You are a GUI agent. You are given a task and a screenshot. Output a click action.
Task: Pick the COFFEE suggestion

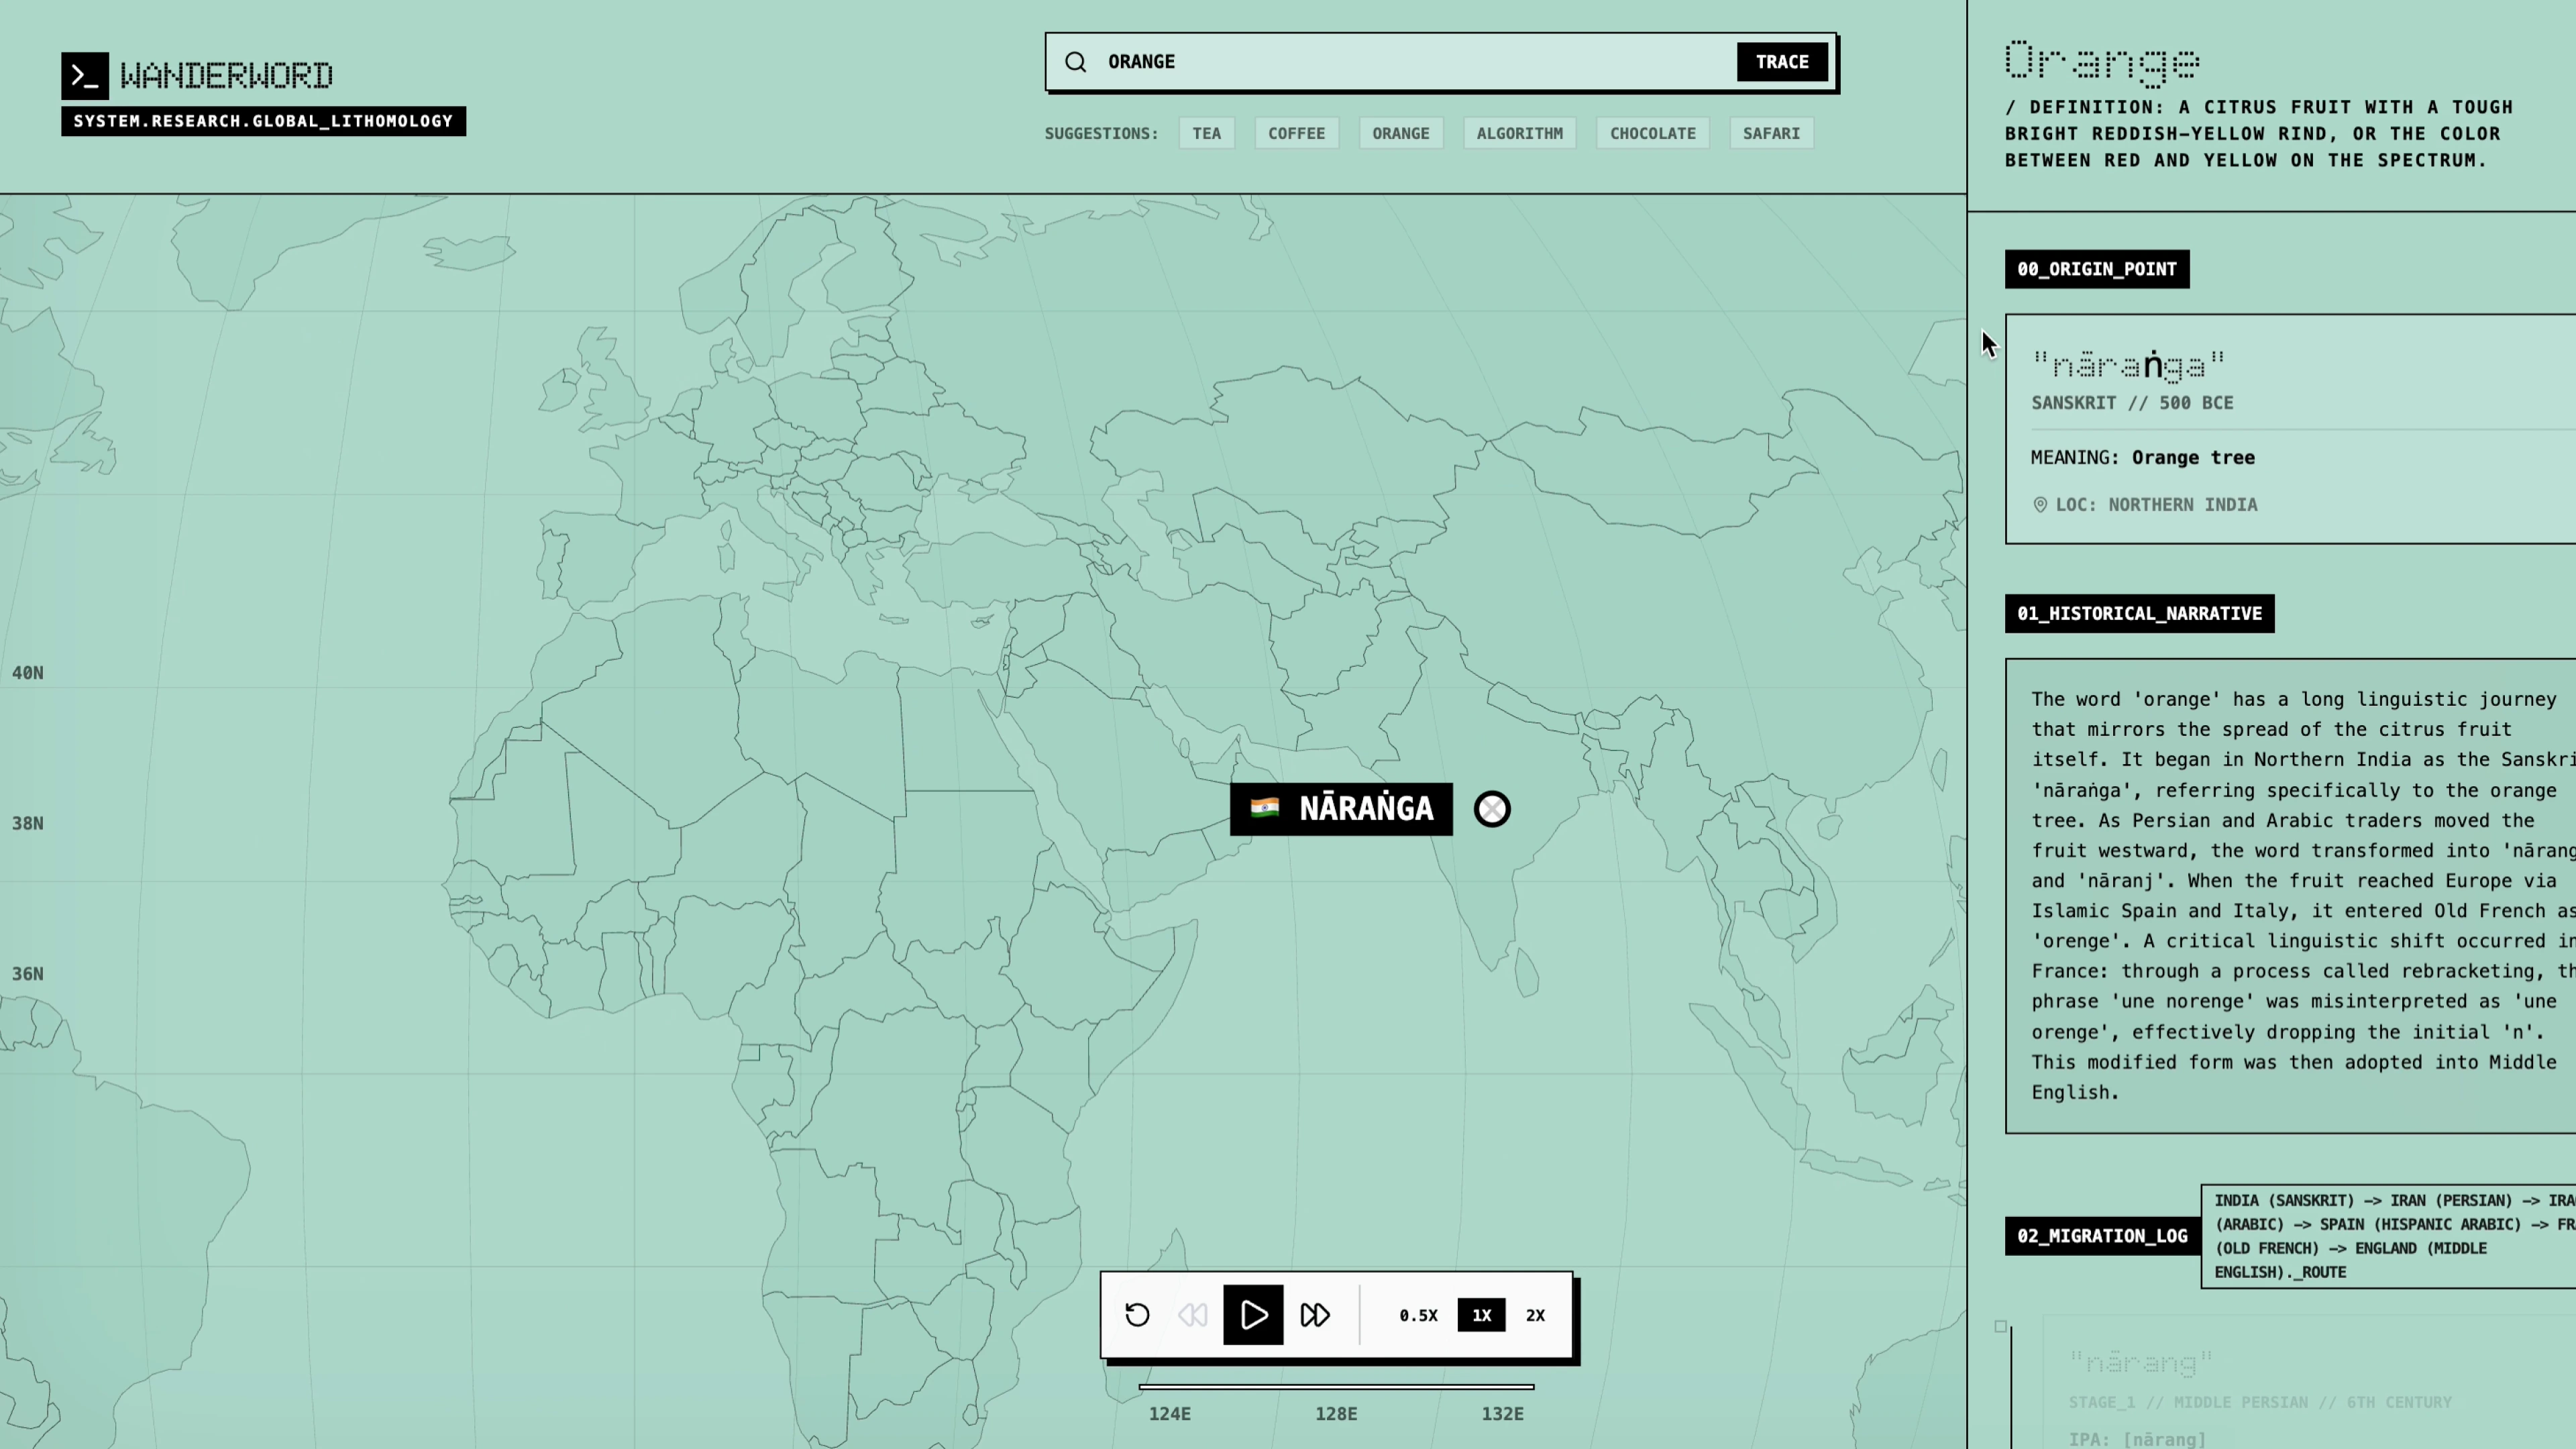[x=1296, y=133]
